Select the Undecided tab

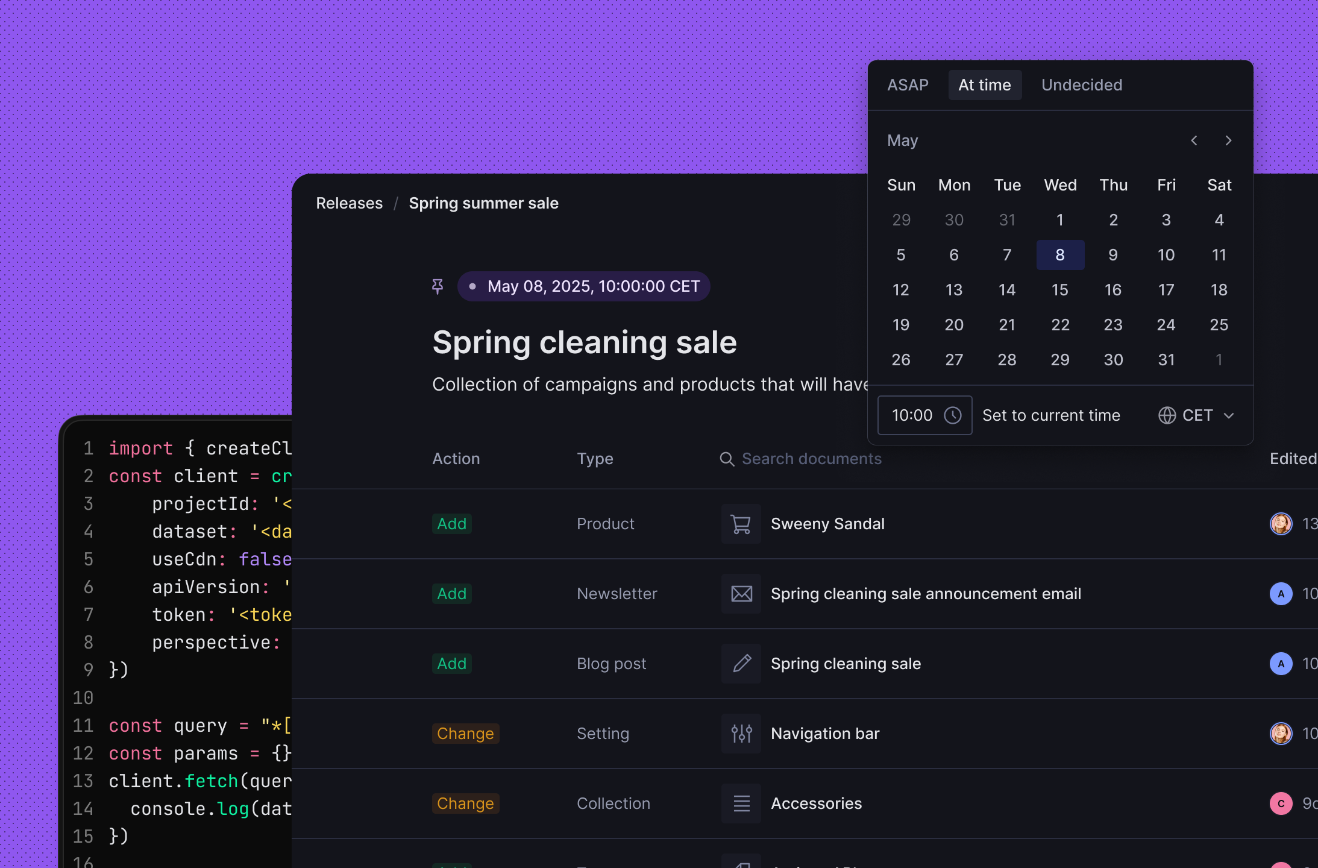(1081, 85)
